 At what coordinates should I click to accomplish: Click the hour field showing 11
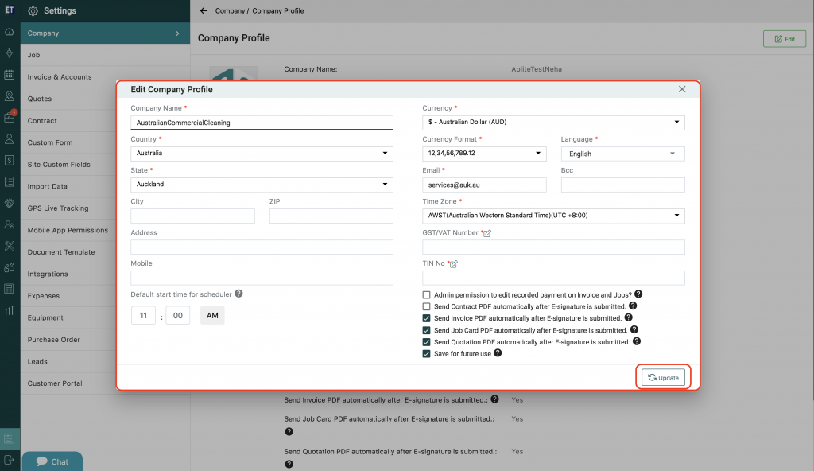click(x=143, y=316)
